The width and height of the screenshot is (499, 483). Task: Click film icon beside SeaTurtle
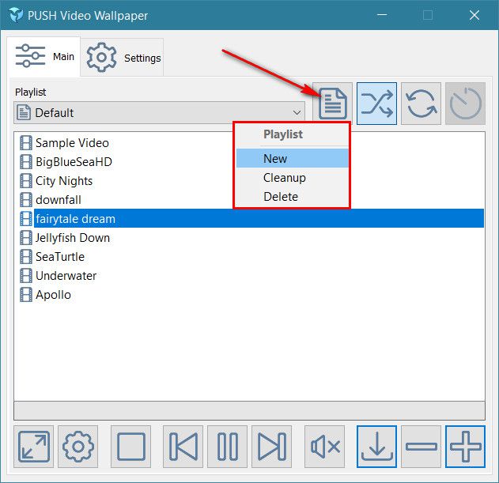26,257
